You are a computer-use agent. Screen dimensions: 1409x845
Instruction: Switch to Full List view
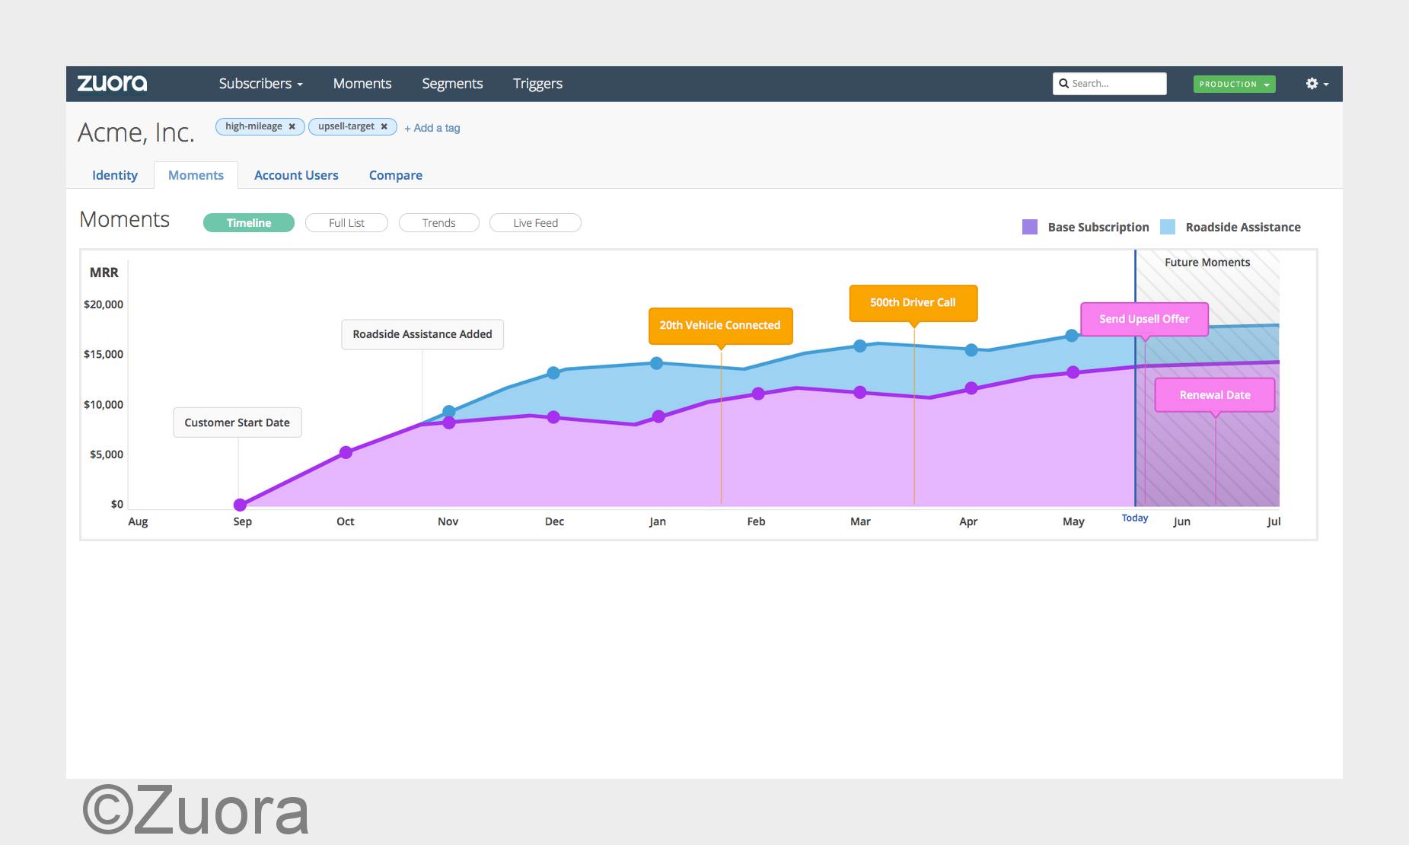[346, 223]
